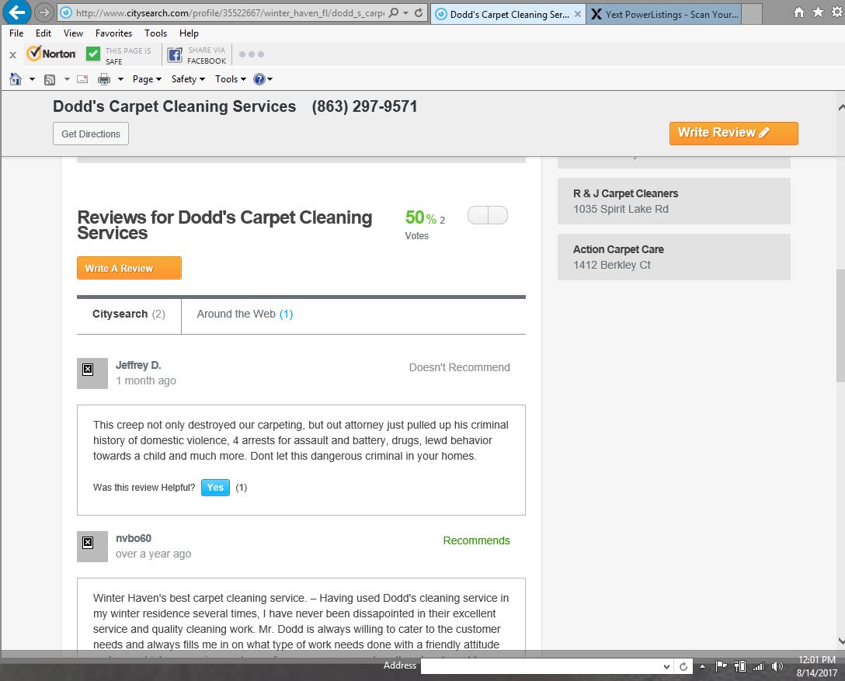Refresh the taskbar Address toolbar
845x681 pixels.
point(683,666)
